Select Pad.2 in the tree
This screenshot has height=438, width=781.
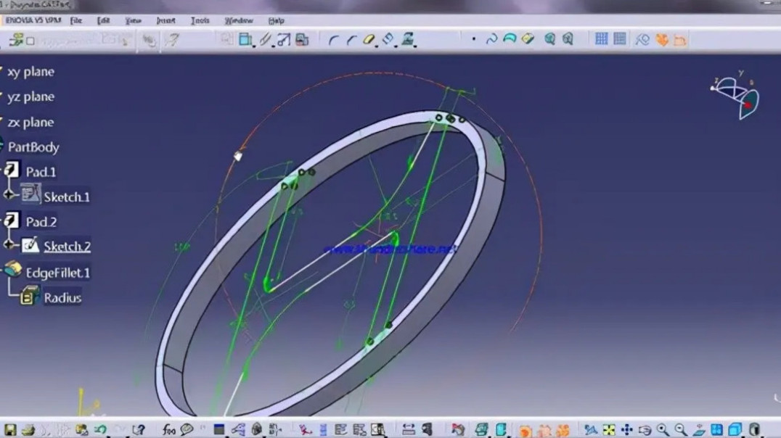41,221
